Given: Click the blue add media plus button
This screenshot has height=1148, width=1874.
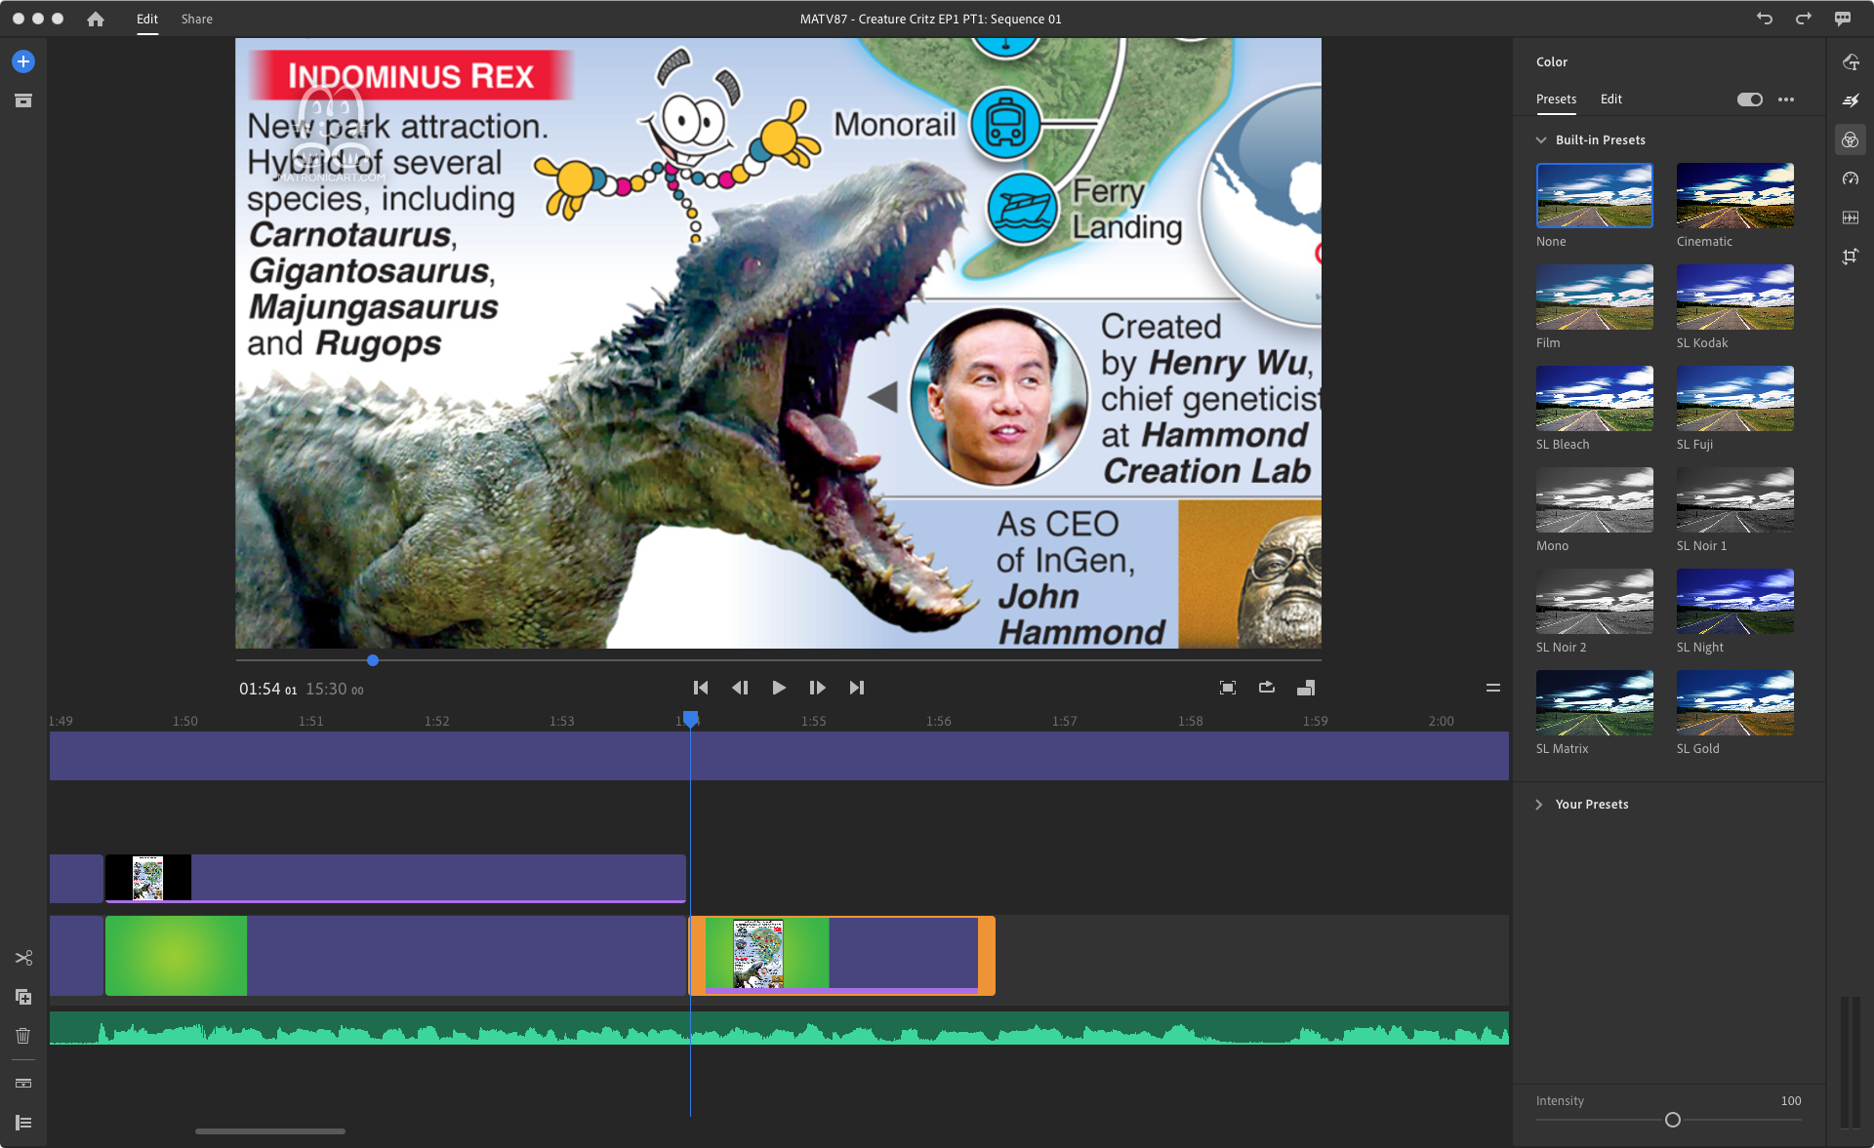Looking at the screenshot, I should tap(23, 61).
